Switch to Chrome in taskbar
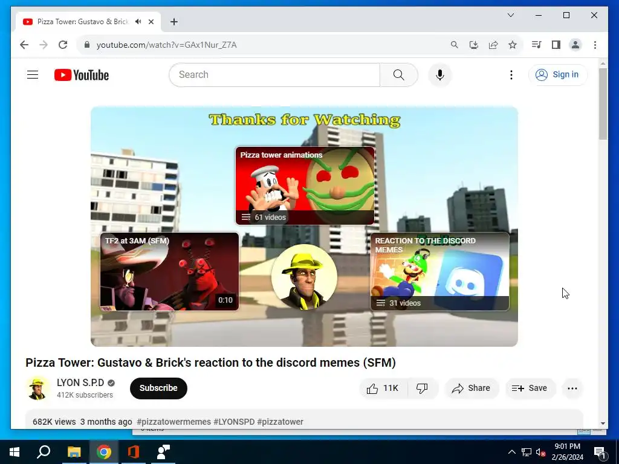The image size is (619, 464). tap(104, 452)
